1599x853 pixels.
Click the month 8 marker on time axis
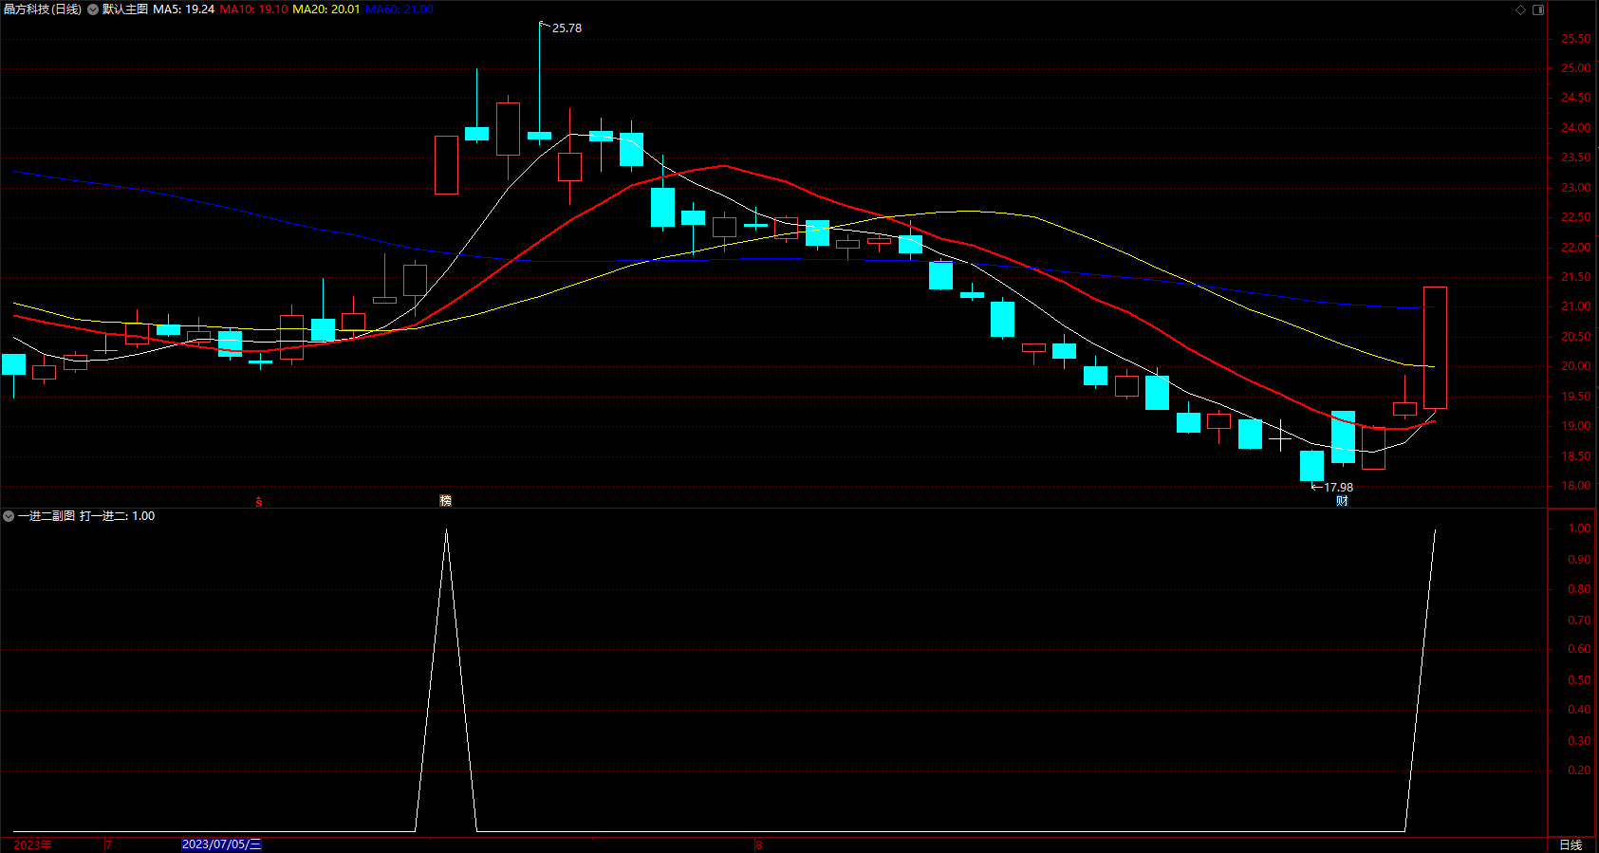point(759,844)
